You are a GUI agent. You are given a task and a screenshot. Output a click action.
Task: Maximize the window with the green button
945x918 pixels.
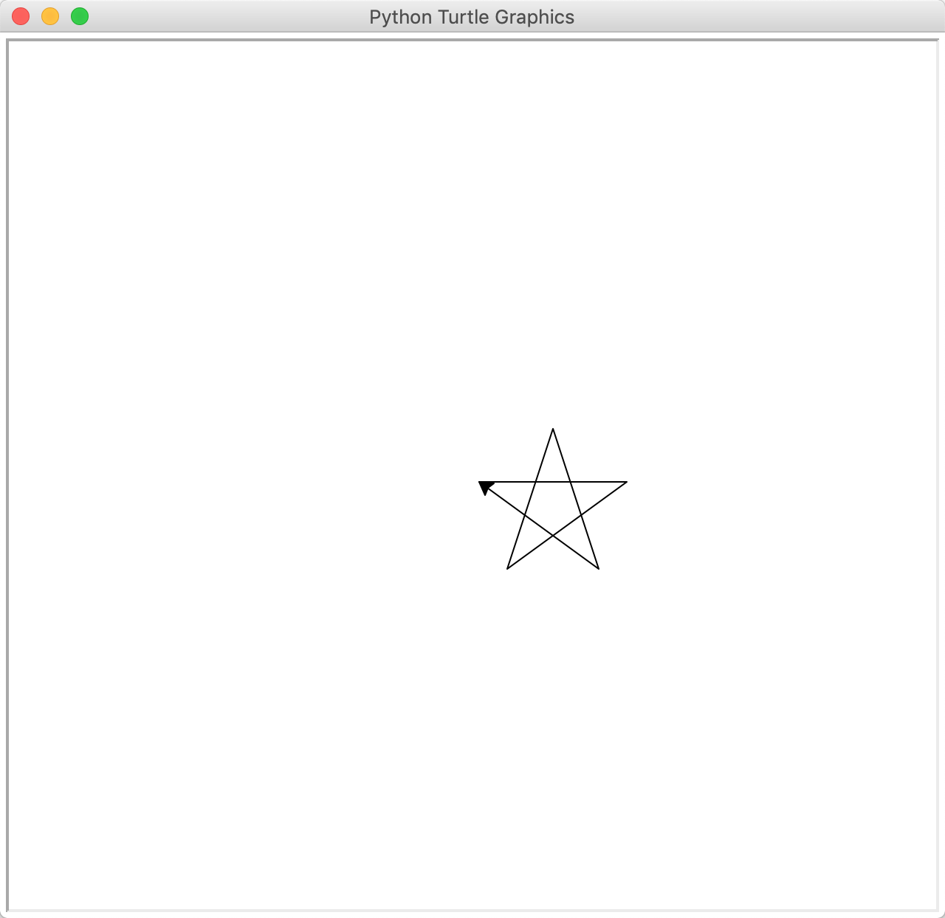[x=80, y=16]
